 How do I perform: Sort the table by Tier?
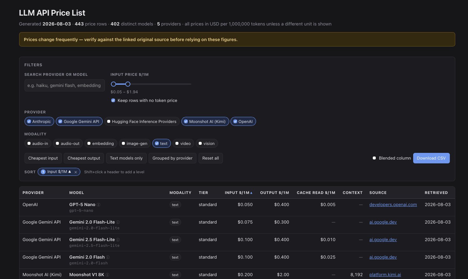203,193
